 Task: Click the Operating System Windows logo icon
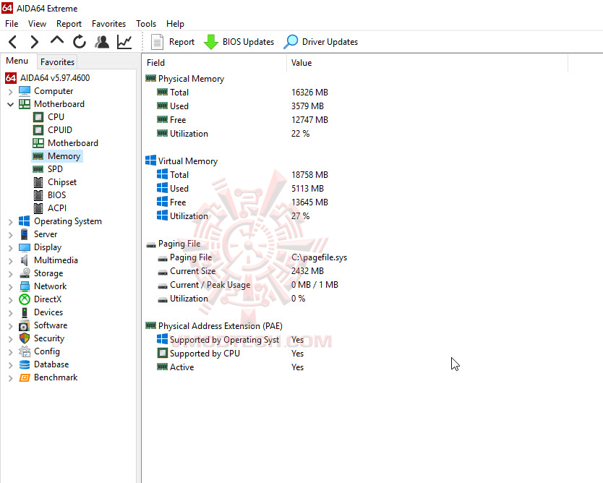click(x=25, y=221)
